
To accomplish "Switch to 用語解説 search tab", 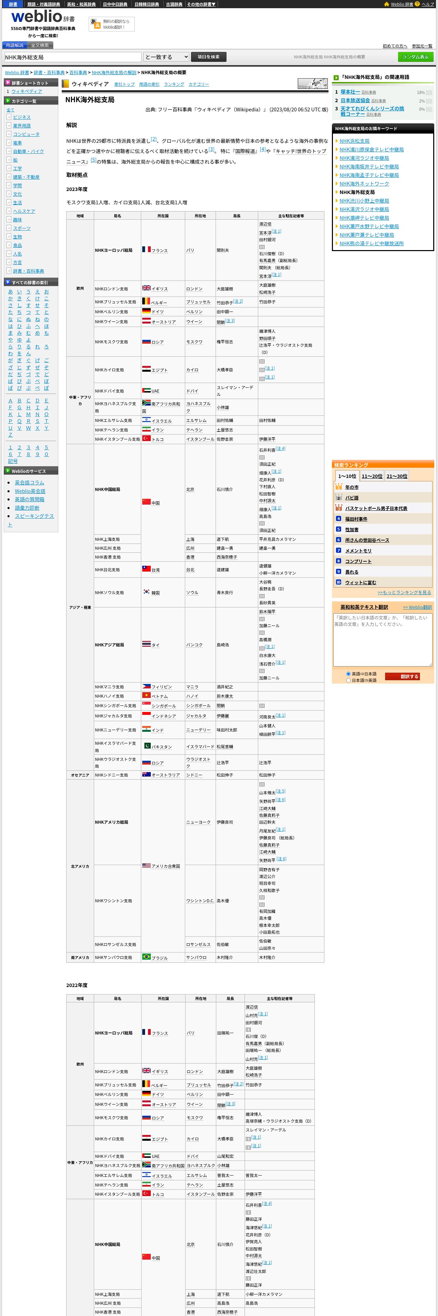I will click(x=14, y=45).
